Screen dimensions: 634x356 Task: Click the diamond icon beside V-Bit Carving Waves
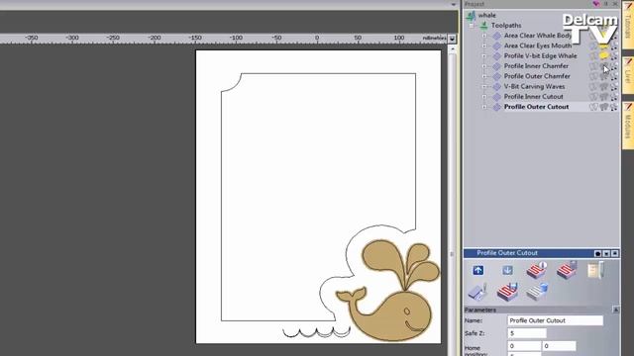pyautogui.click(x=497, y=86)
